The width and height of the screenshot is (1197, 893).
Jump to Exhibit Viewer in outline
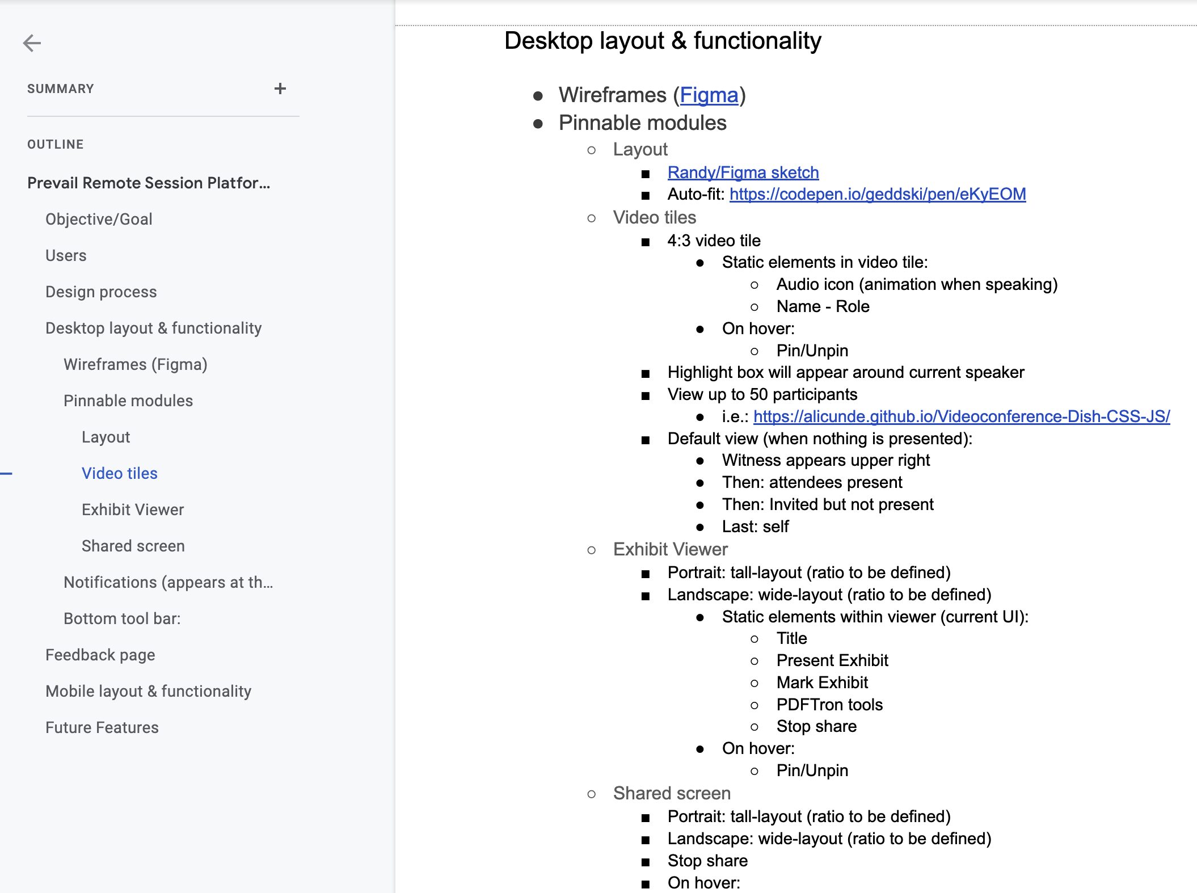(x=133, y=509)
